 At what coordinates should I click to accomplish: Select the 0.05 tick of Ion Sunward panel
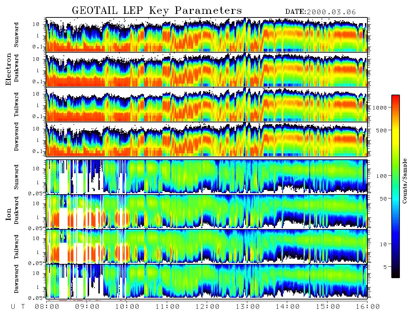35,193
